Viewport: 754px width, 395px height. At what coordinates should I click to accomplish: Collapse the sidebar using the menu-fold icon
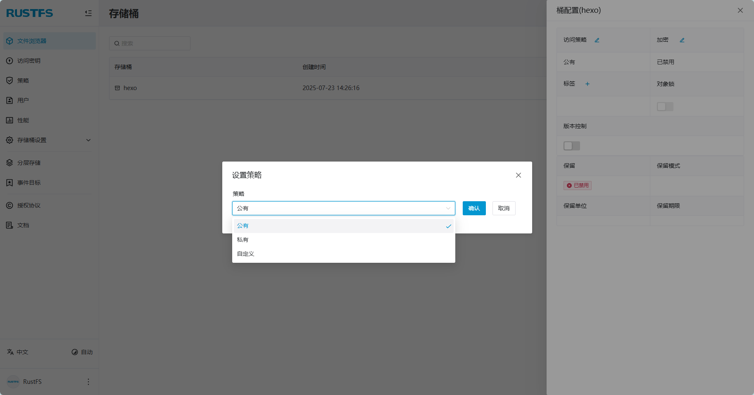[x=88, y=13]
